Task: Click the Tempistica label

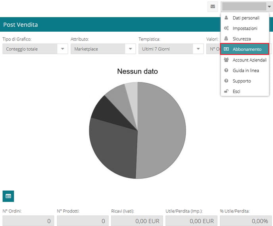Action: (149, 39)
